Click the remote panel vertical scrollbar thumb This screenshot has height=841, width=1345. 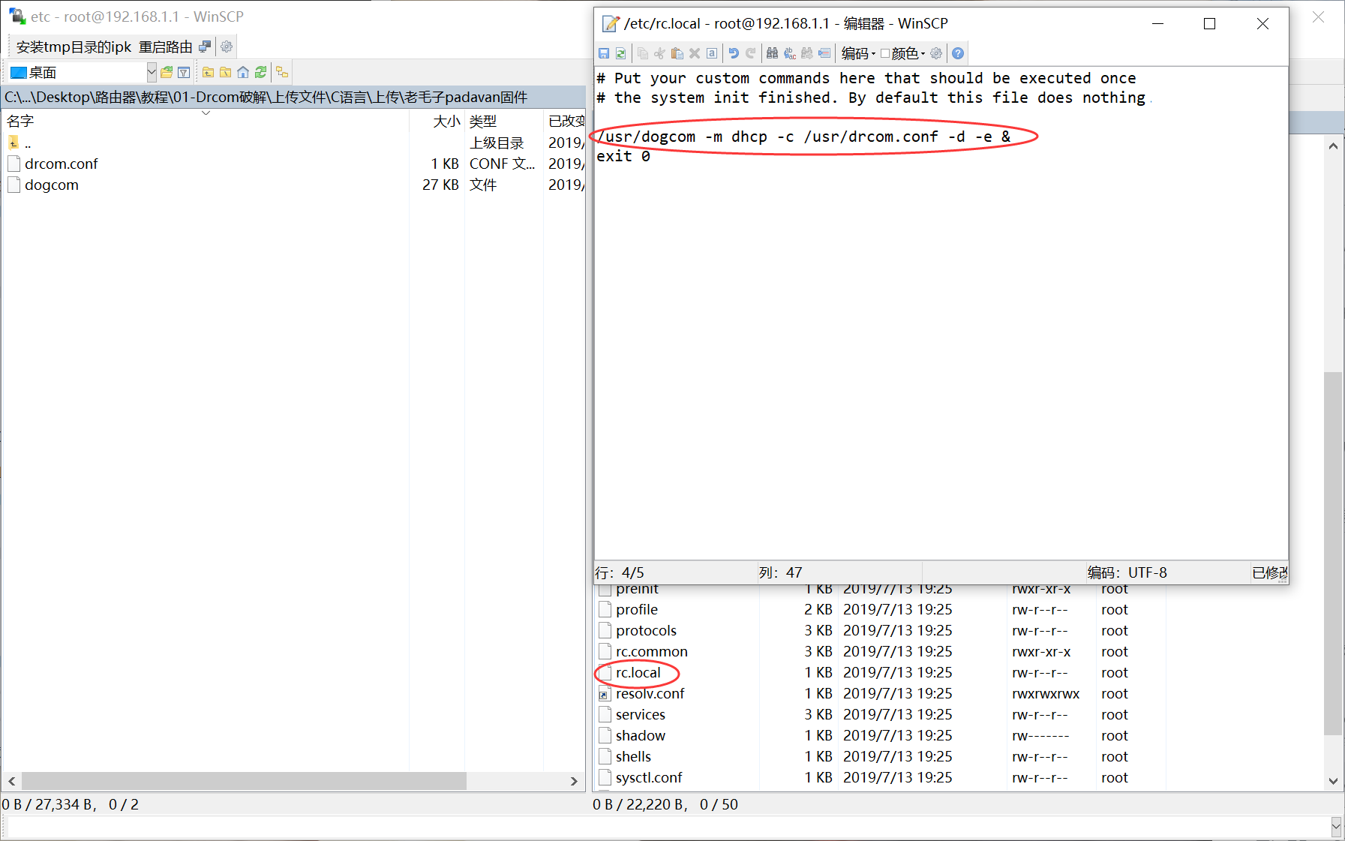[1333, 553]
